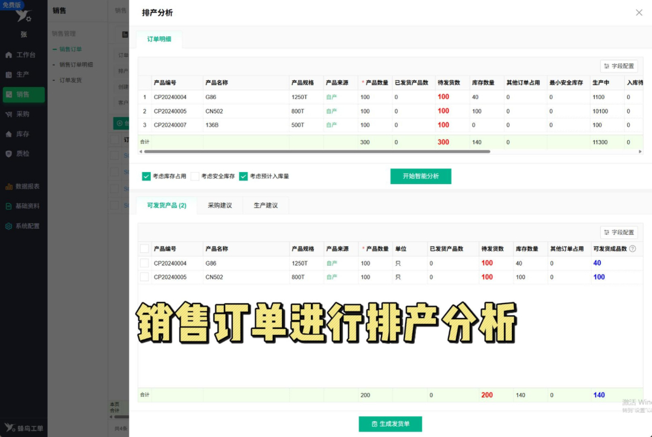Click scrollbar right arrow of order table
Screen dimensions: 652x437
point(640,152)
